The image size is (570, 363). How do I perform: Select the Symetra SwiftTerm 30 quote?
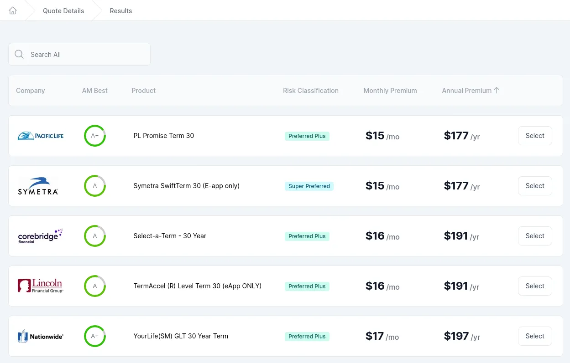point(535,186)
